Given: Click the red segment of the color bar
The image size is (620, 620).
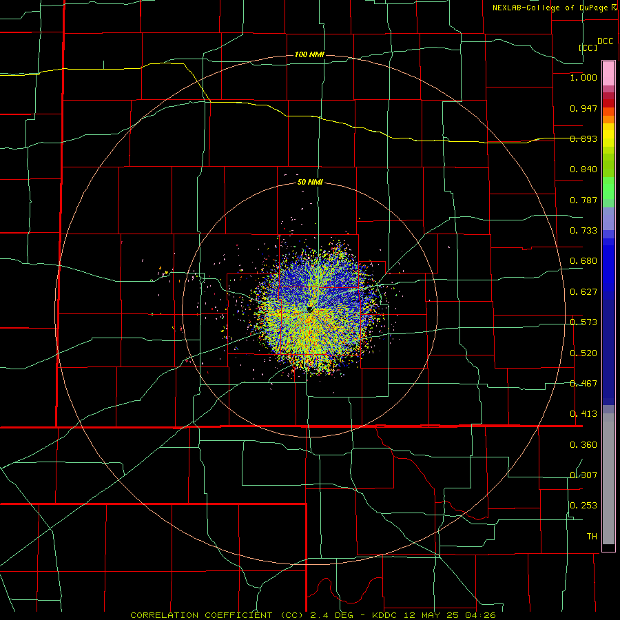Looking at the screenshot, I should (x=608, y=103).
